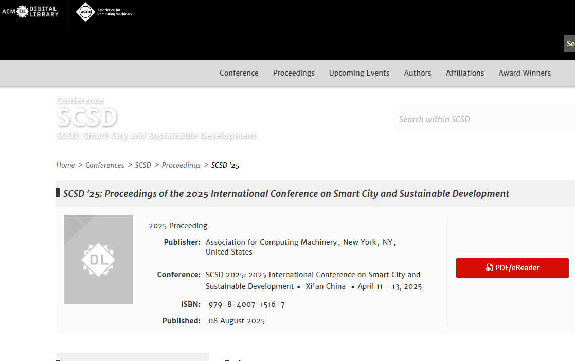Click the Association for Computing Machinery publisher text
This screenshot has width=575, height=361.
pos(301,247)
